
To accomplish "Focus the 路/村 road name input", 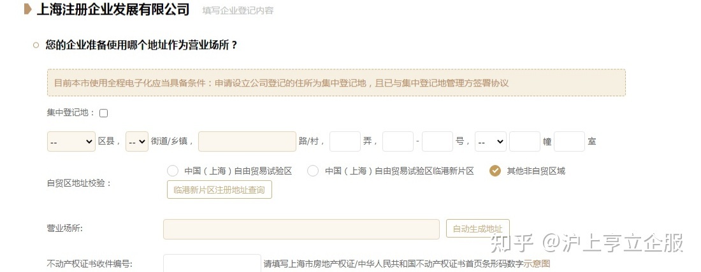I will tap(247, 141).
